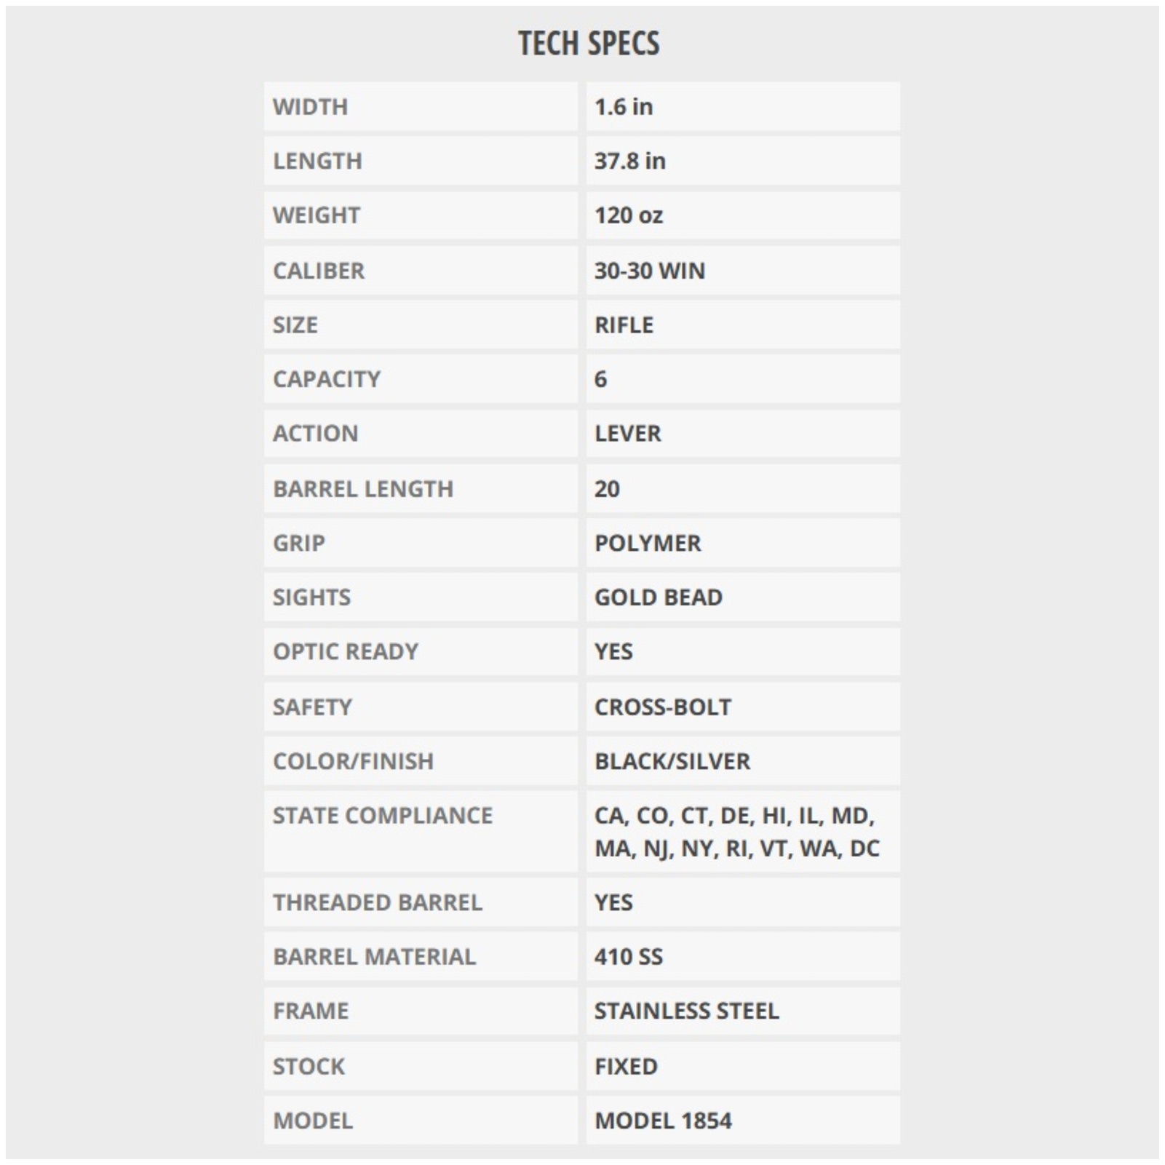
Task: Click the THREADED BARREL label
Action: [378, 902]
